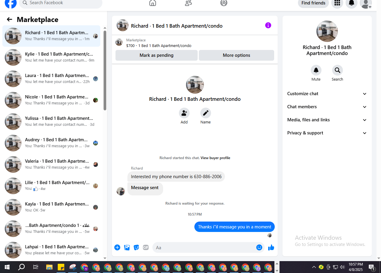Click the large listing thumbnail in the right panel

point(327,31)
